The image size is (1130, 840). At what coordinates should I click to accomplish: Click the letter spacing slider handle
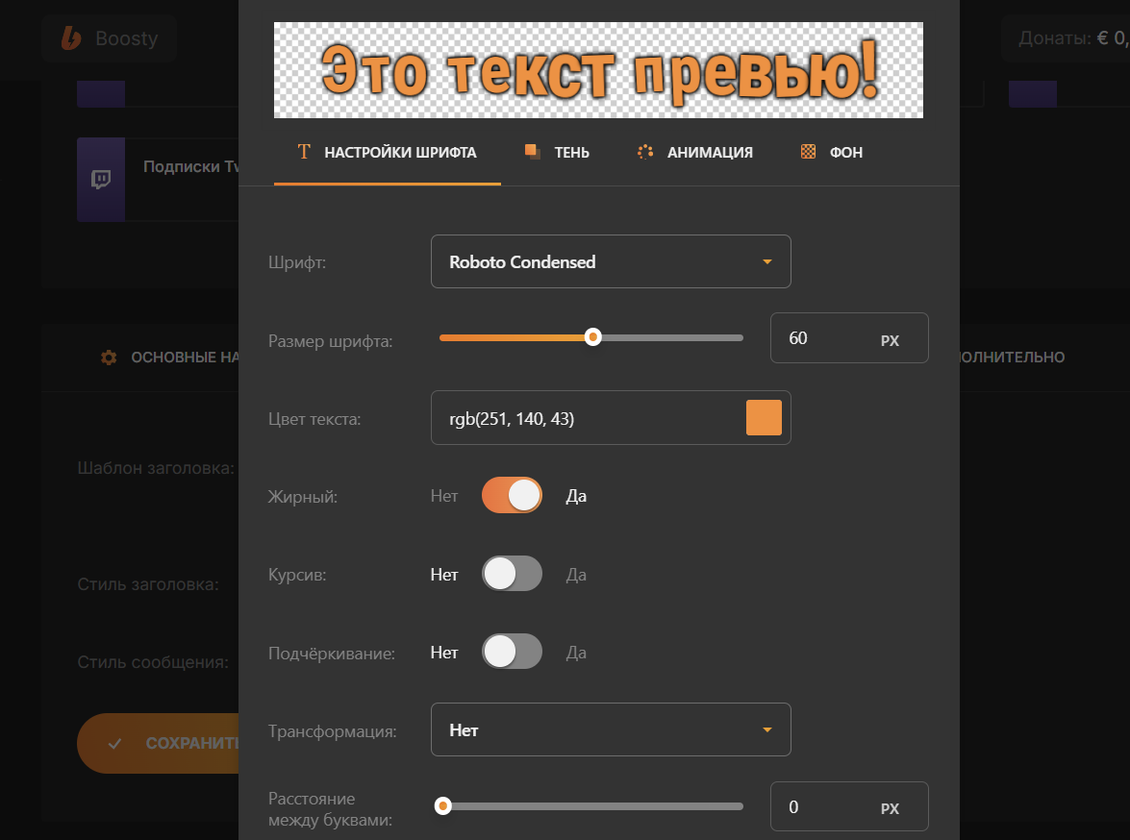(443, 805)
